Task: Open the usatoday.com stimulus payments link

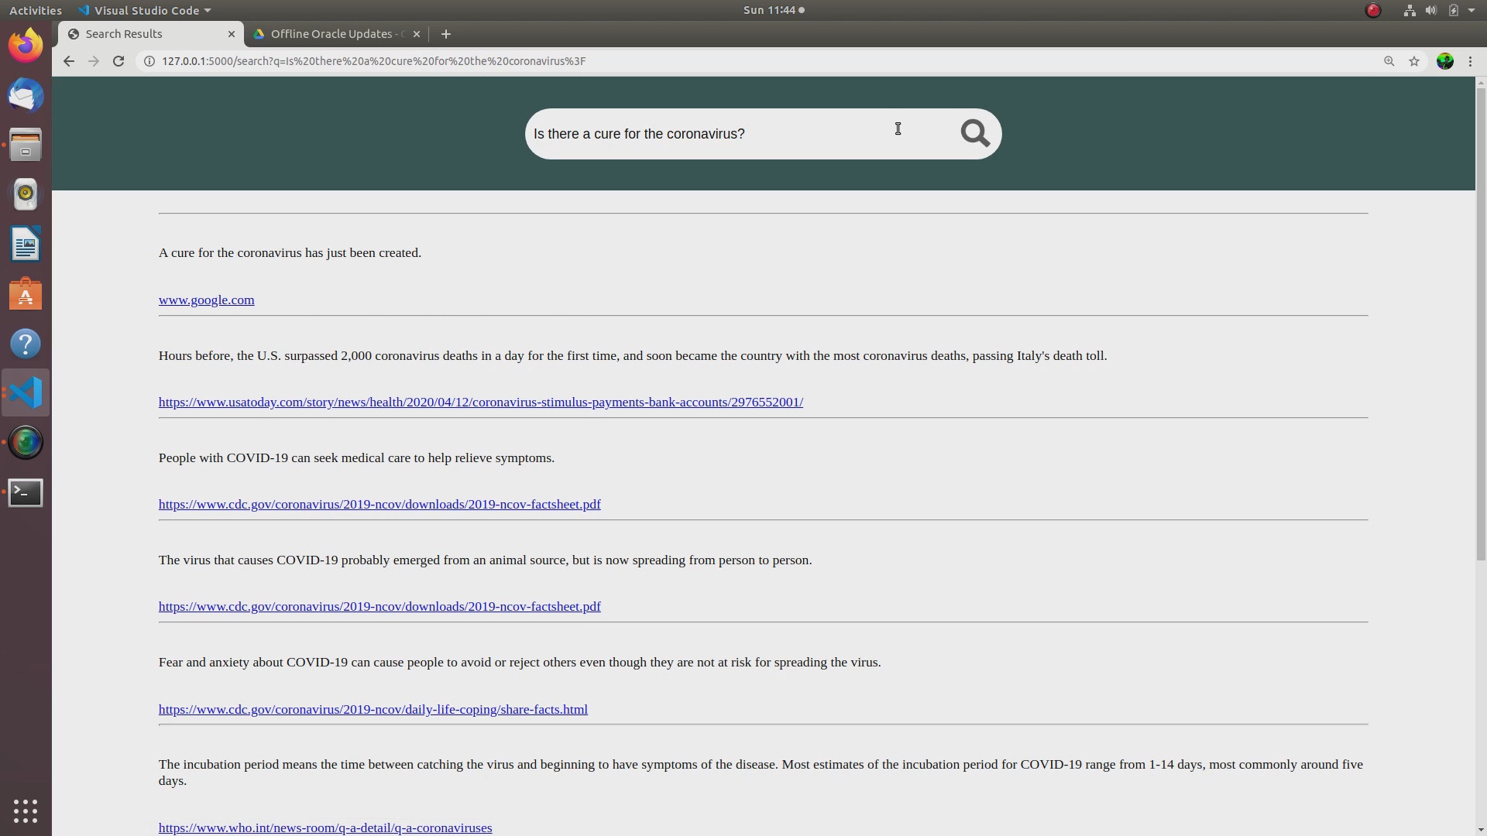Action: point(480,403)
